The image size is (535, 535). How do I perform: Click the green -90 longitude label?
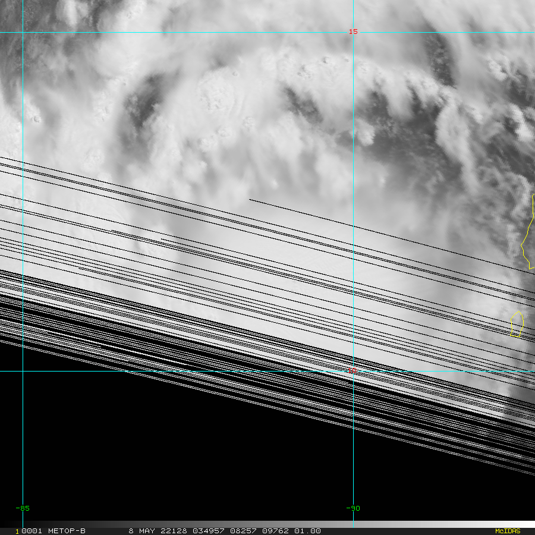[353, 508]
